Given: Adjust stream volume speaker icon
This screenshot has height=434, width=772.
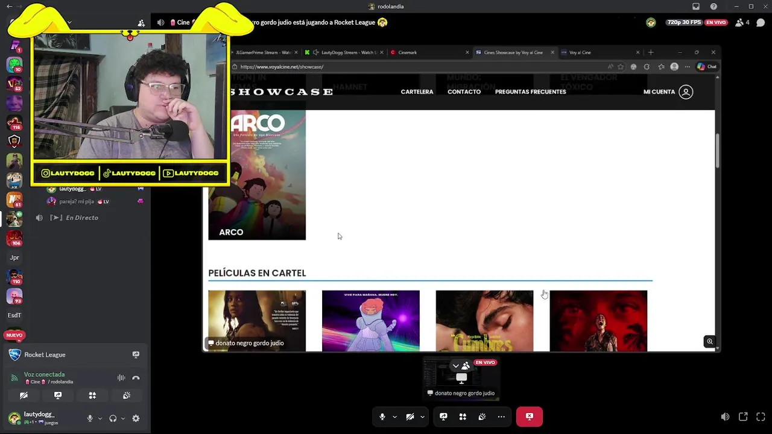Looking at the screenshot, I should point(725,417).
